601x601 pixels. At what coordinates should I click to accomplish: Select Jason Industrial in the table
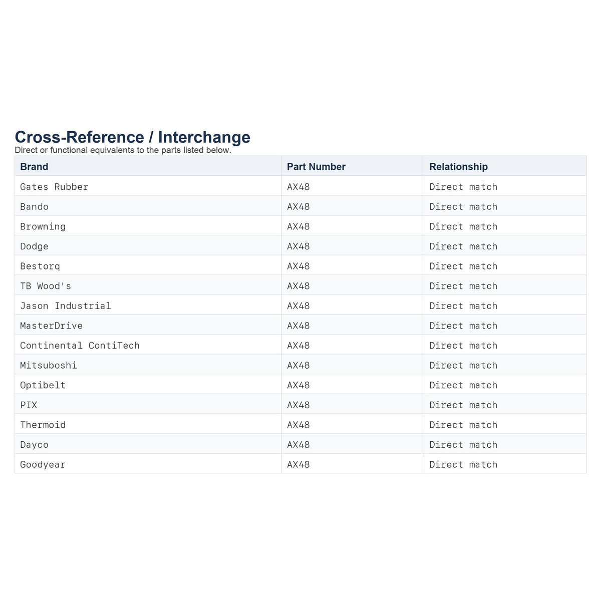66,306
